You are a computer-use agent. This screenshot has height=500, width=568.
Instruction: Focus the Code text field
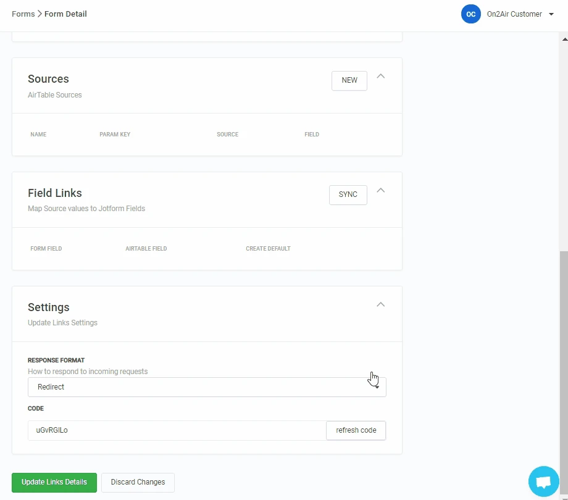[177, 430]
